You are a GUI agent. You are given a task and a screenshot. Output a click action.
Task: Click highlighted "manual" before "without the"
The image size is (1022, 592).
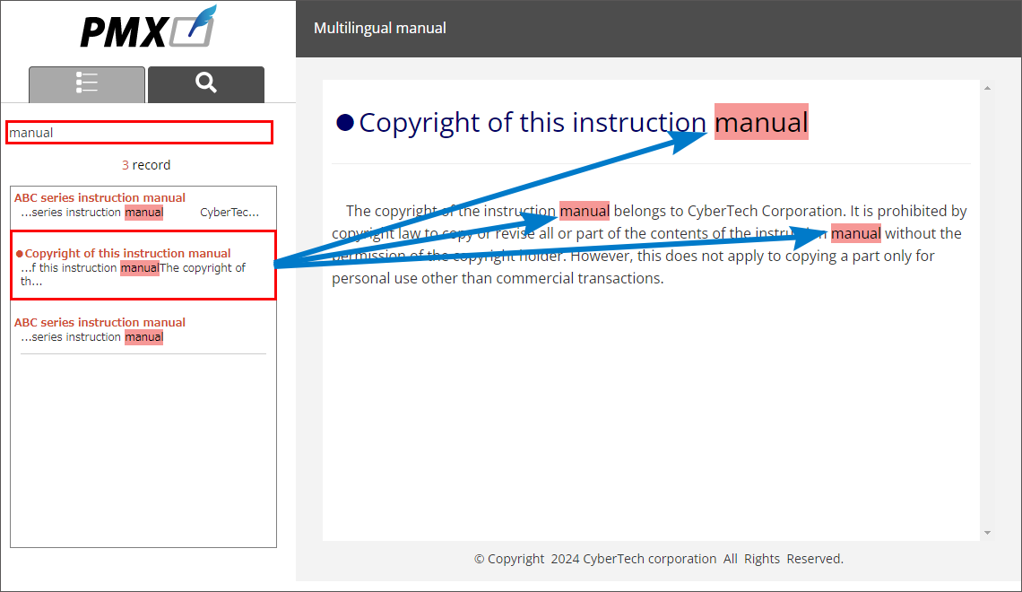pyautogui.click(x=856, y=233)
